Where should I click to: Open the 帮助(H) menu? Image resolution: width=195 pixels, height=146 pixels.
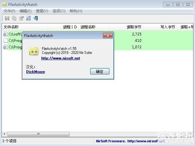76,11
